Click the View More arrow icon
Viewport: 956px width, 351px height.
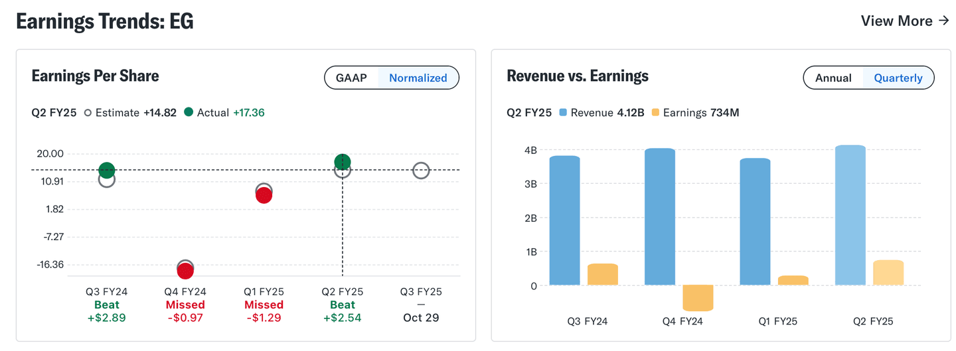pos(943,21)
